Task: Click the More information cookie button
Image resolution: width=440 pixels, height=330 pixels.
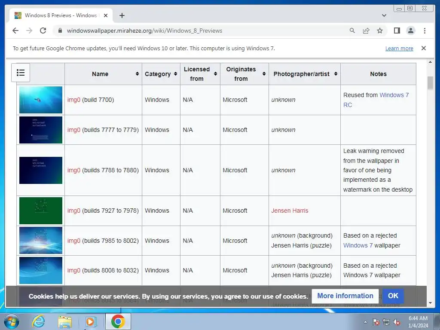Action: pos(345,296)
